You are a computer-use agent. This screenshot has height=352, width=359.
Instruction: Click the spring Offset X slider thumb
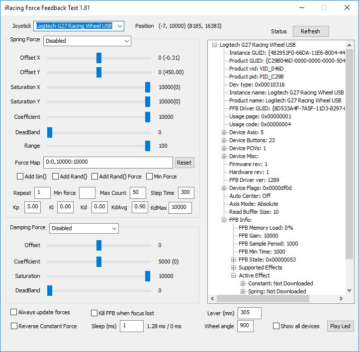tap(99, 58)
